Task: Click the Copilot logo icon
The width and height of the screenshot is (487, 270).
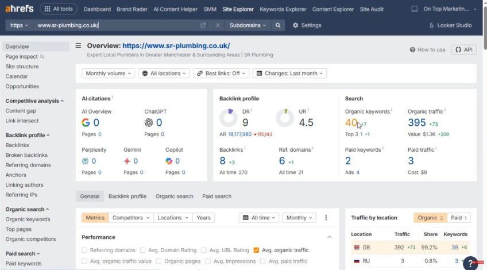Action: 169,161
